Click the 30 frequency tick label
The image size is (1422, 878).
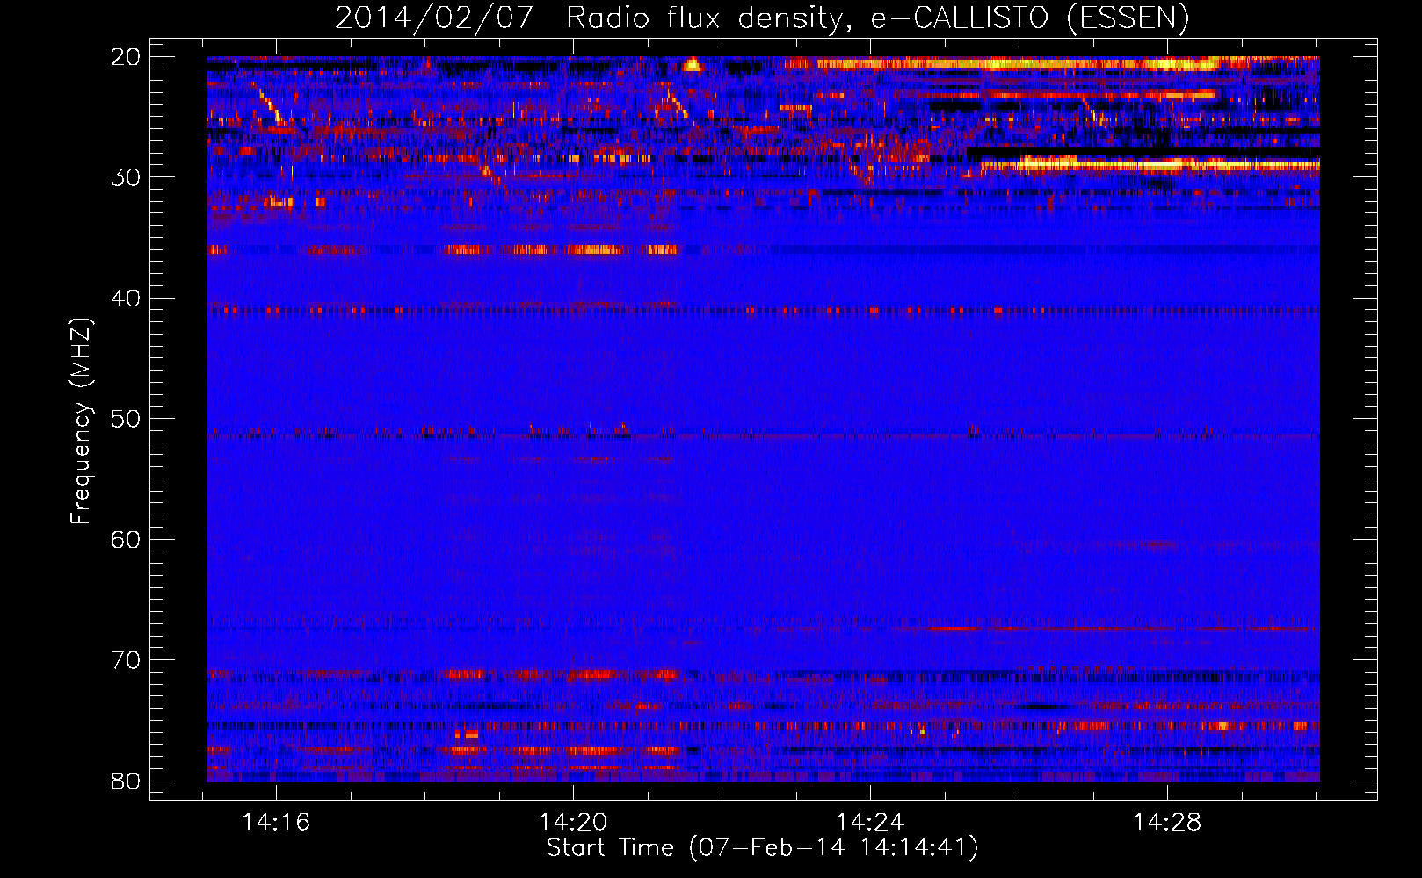coord(126,177)
